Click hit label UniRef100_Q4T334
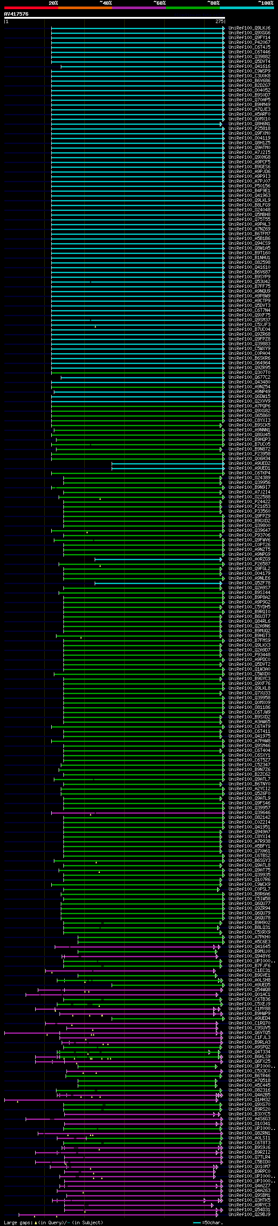Image resolution: width=278 pixels, height=1226 pixels. 249,1051
